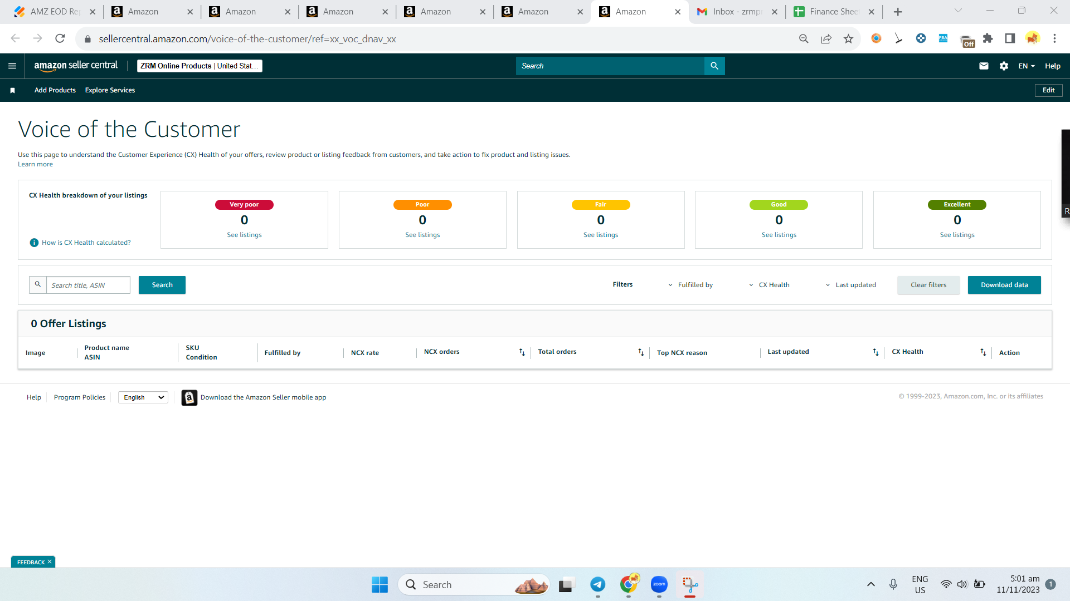Viewport: 1070px width, 601px height.
Task: Sort by NCX orders column
Action: [x=522, y=352]
